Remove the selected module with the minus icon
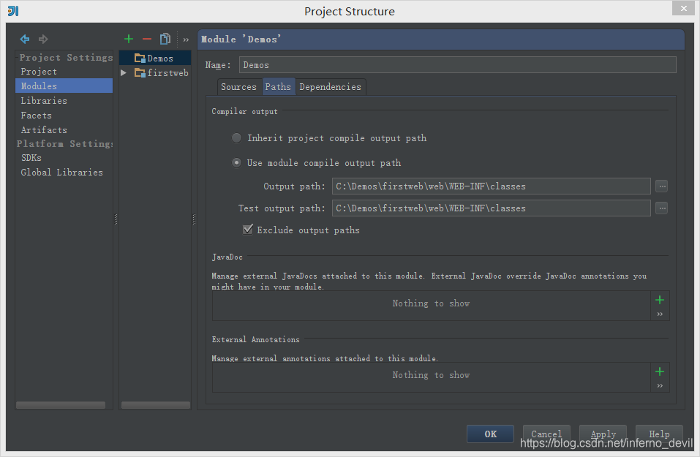Screen dimensions: 700x457 [x=147, y=39]
